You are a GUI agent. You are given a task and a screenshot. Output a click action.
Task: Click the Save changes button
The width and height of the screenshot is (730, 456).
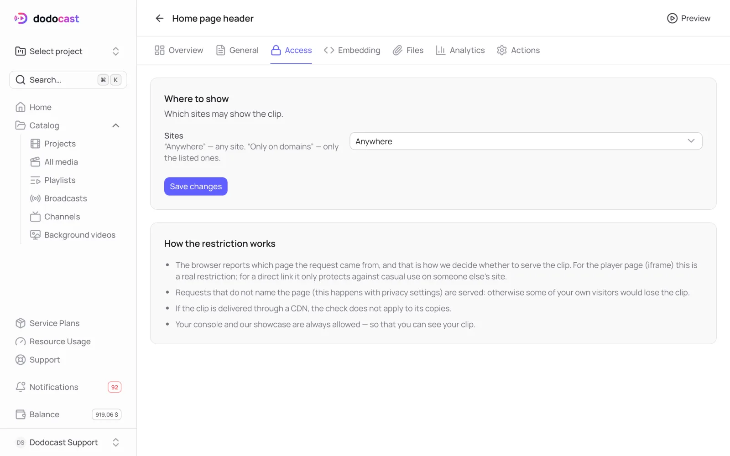point(196,187)
